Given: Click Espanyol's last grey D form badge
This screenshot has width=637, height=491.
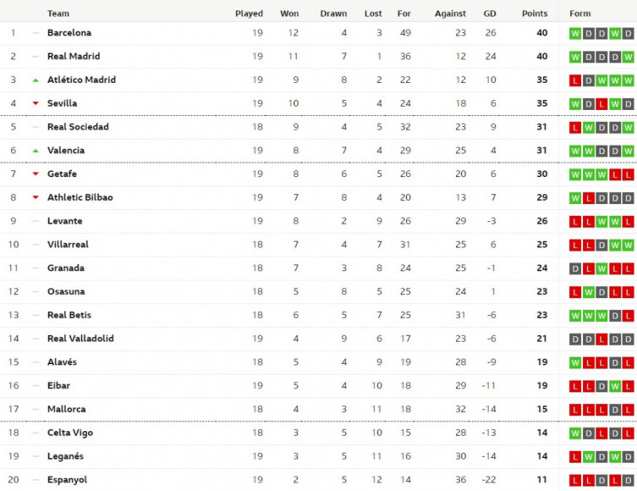Looking at the screenshot, I should (628, 481).
